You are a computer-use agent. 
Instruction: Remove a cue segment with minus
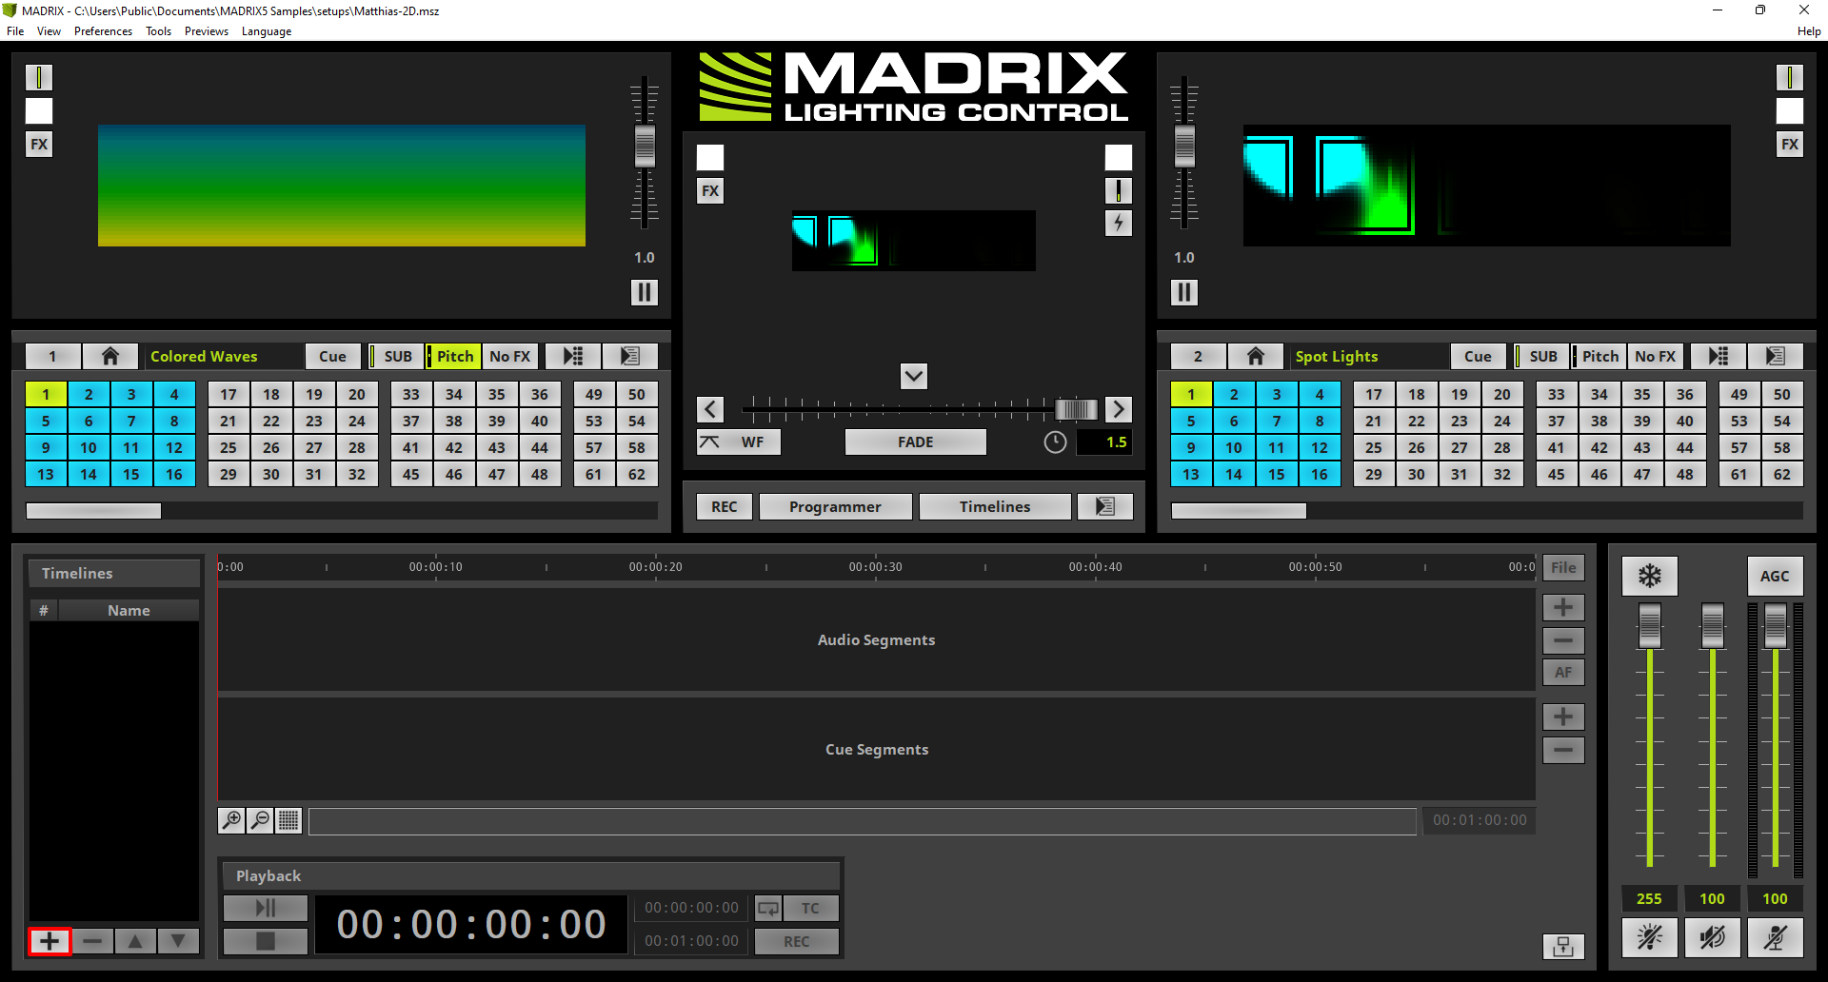1563,750
